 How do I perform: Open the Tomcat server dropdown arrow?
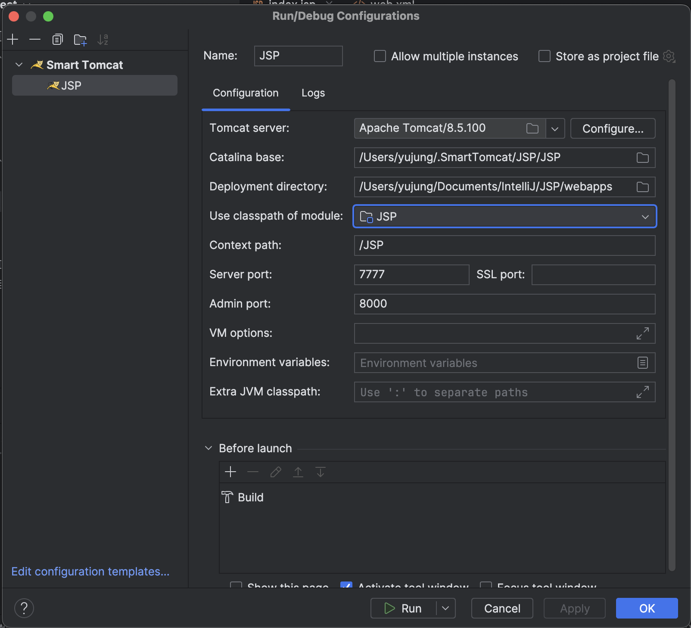(555, 128)
